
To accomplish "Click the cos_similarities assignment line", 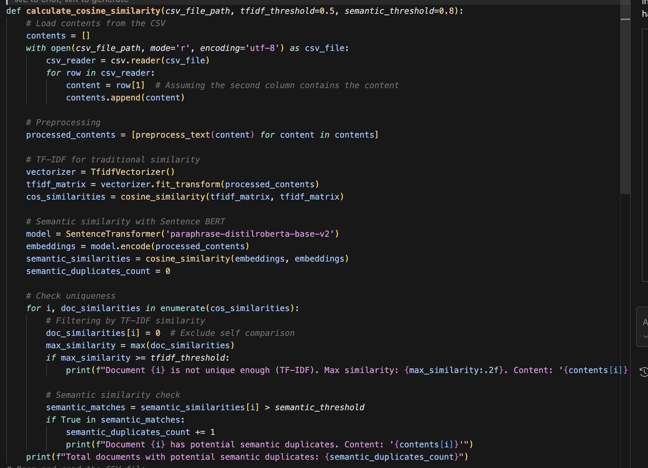I will coord(185,197).
